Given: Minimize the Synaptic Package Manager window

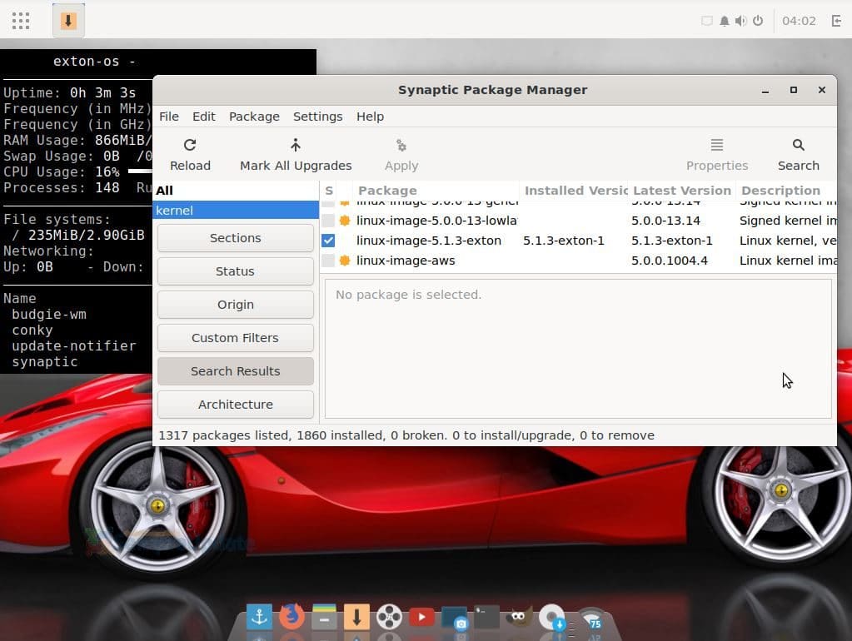Looking at the screenshot, I should coord(765,90).
